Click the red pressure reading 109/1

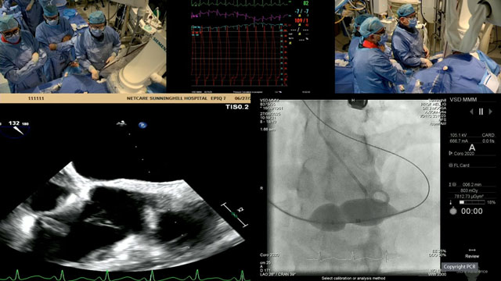[301, 21]
